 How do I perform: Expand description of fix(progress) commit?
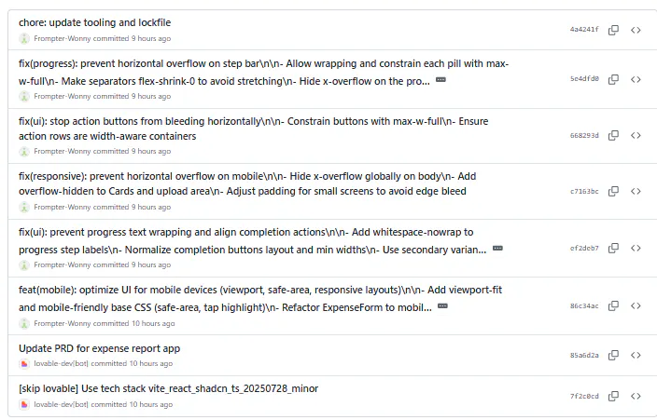click(x=440, y=80)
